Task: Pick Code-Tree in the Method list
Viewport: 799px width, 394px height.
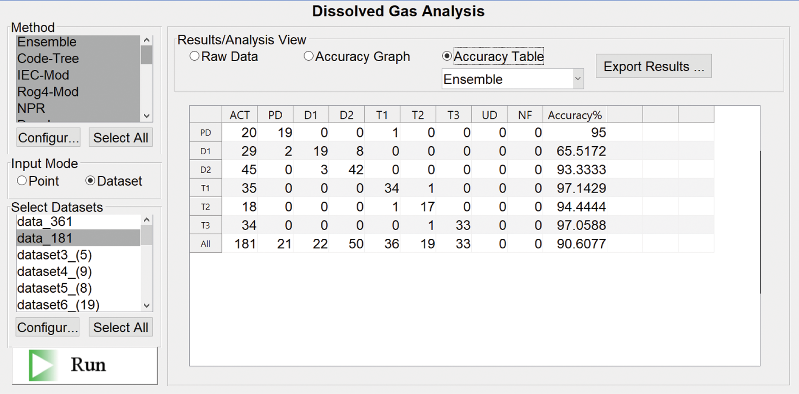Action: coord(48,58)
